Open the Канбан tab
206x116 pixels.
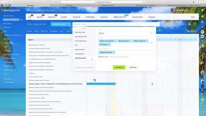click(64, 17)
